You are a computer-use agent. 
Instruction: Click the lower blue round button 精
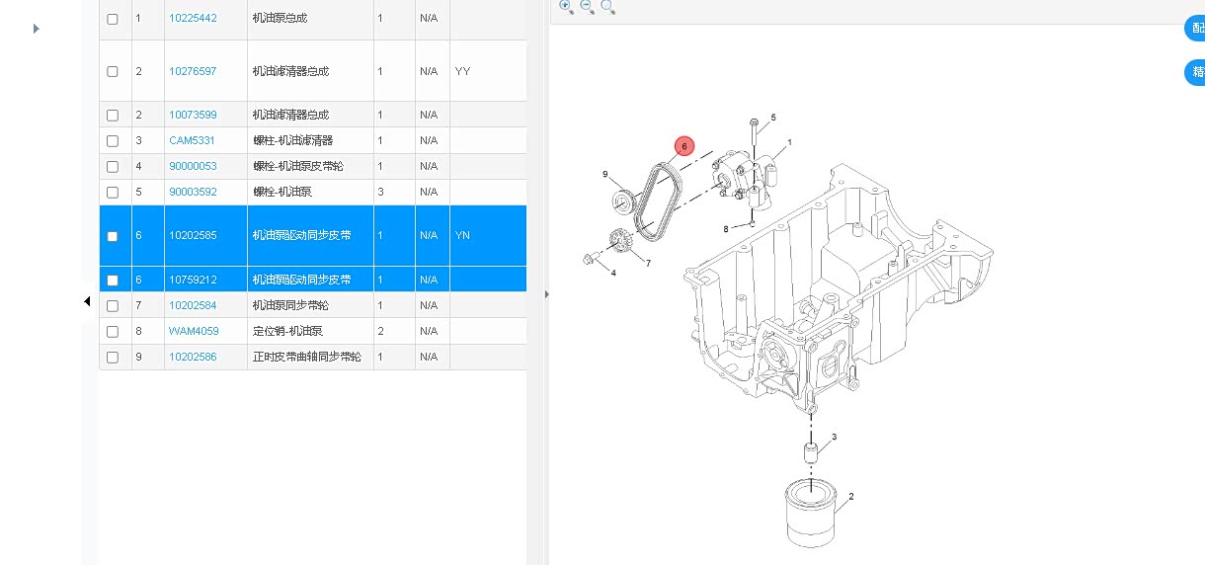pyautogui.click(x=1196, y=72)
